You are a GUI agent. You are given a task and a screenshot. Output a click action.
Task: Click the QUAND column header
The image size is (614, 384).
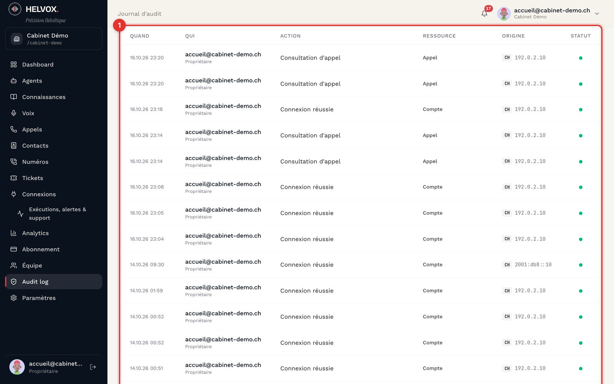[x=140, y=36]
